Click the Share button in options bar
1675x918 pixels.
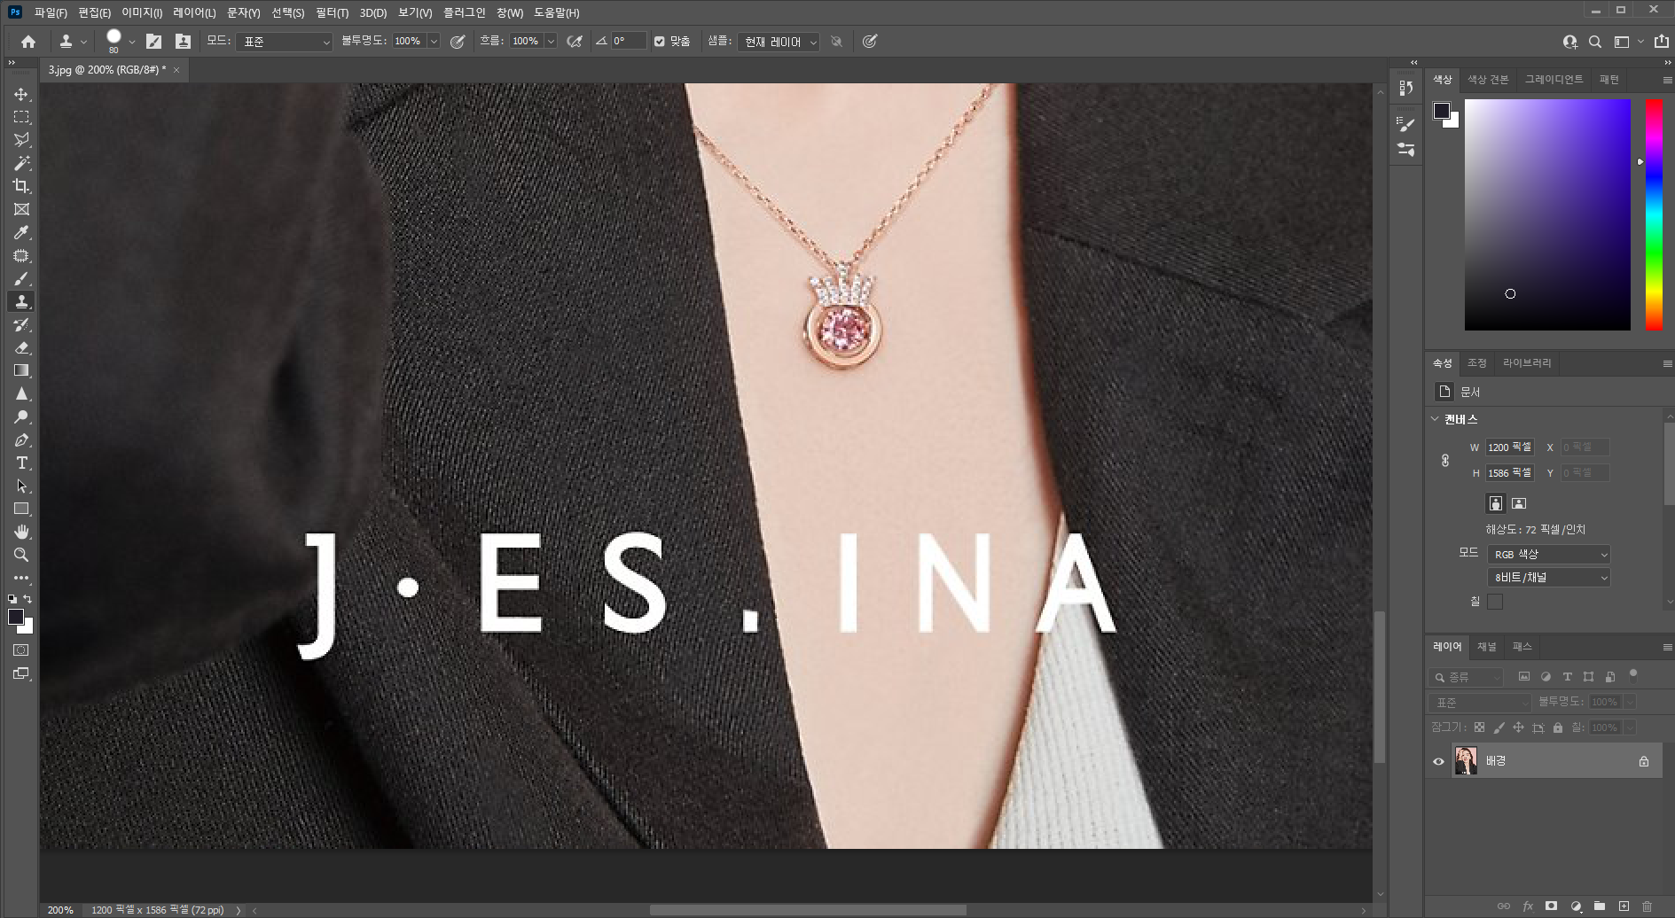pos(1662,42)
